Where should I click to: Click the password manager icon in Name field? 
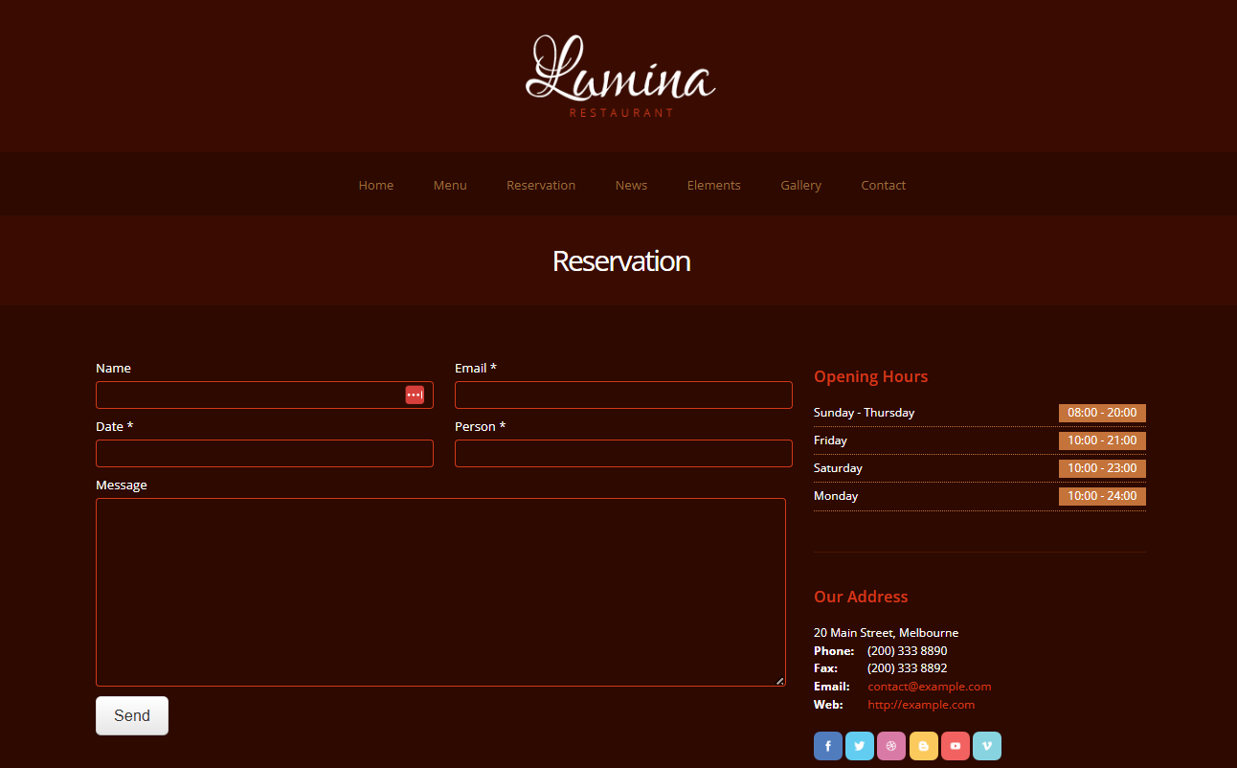[415, 395]
